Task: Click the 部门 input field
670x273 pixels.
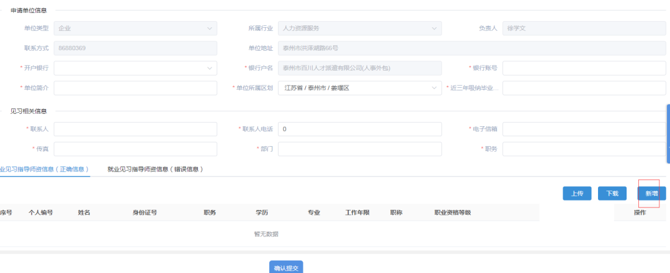Action: pyautogui.click(x=359, y=149)
